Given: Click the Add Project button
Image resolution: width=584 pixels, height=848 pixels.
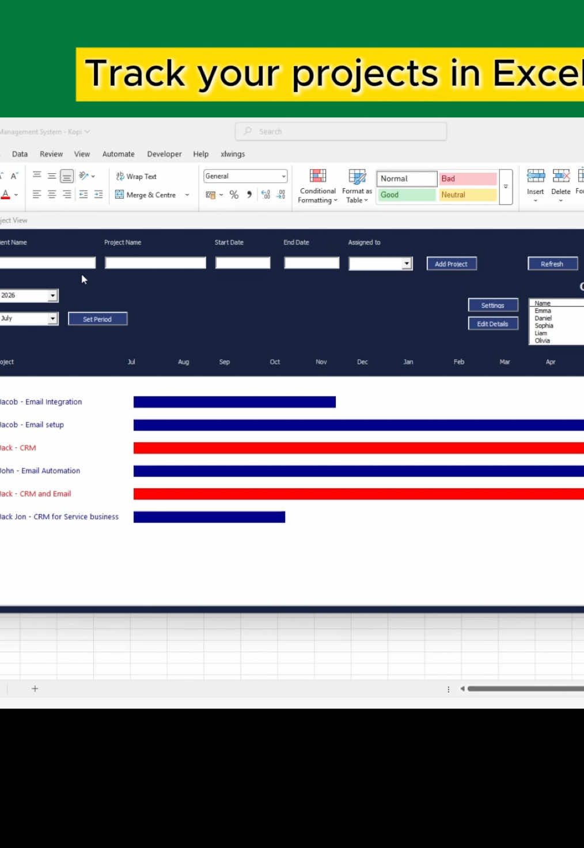Looking at the screenshot, I should [x=452, y=264].
